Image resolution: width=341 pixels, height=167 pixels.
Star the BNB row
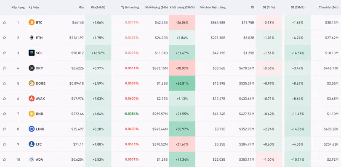click(x=4, y=114)
